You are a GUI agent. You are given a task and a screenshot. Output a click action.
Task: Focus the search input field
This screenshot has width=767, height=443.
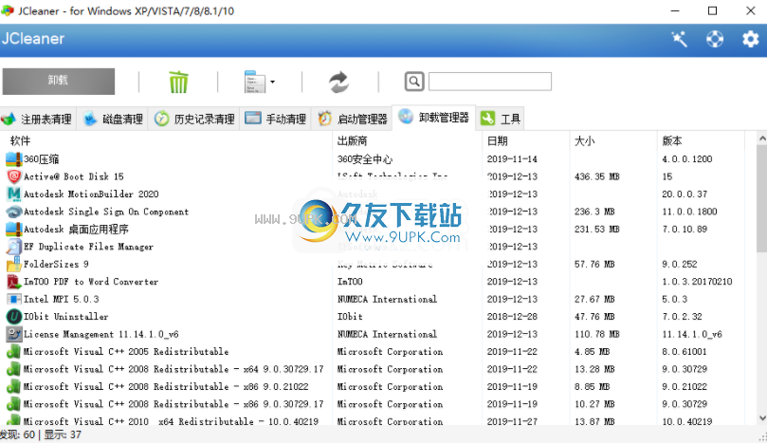pos(489,82)
